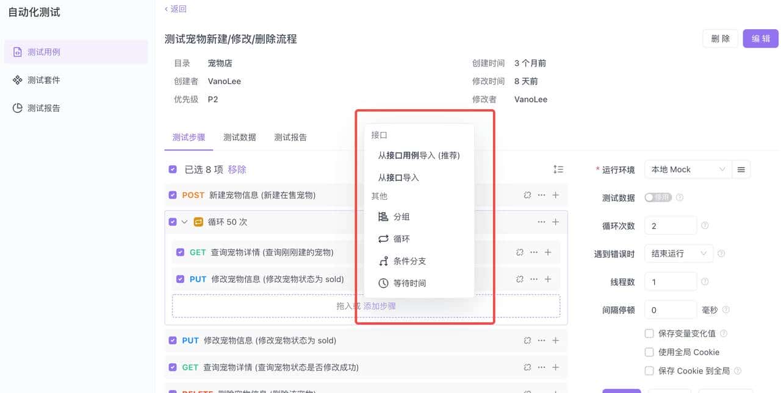The image size is (781, 393).
Task: 点击“循环次数”输入框
Action: click(x=671, y=225)
